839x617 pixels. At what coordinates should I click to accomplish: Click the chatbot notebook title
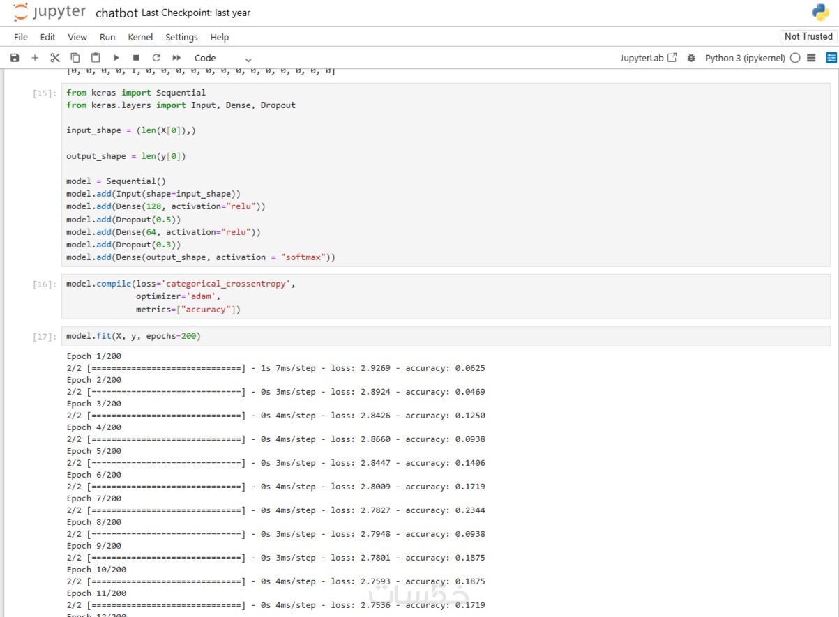click(116, 13)
